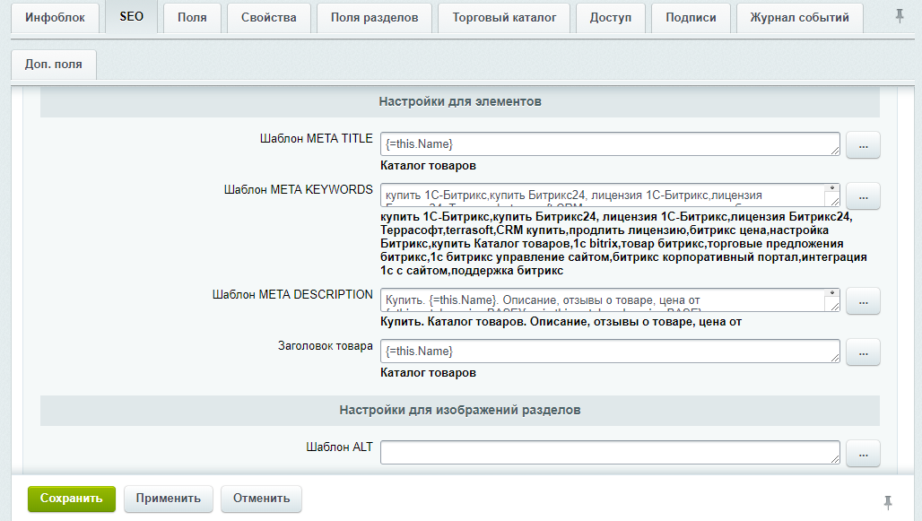This screenshot has height=521, width=922.
Task: Open the Журнал событий tab
Action: pos(798,17)
